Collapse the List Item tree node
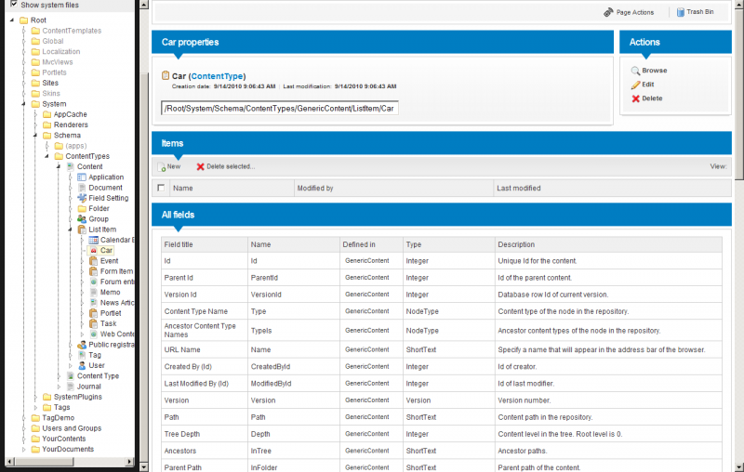 (71, 229)
